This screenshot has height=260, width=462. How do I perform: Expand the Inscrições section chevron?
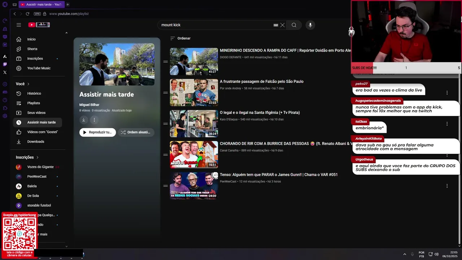click(37, 157)
